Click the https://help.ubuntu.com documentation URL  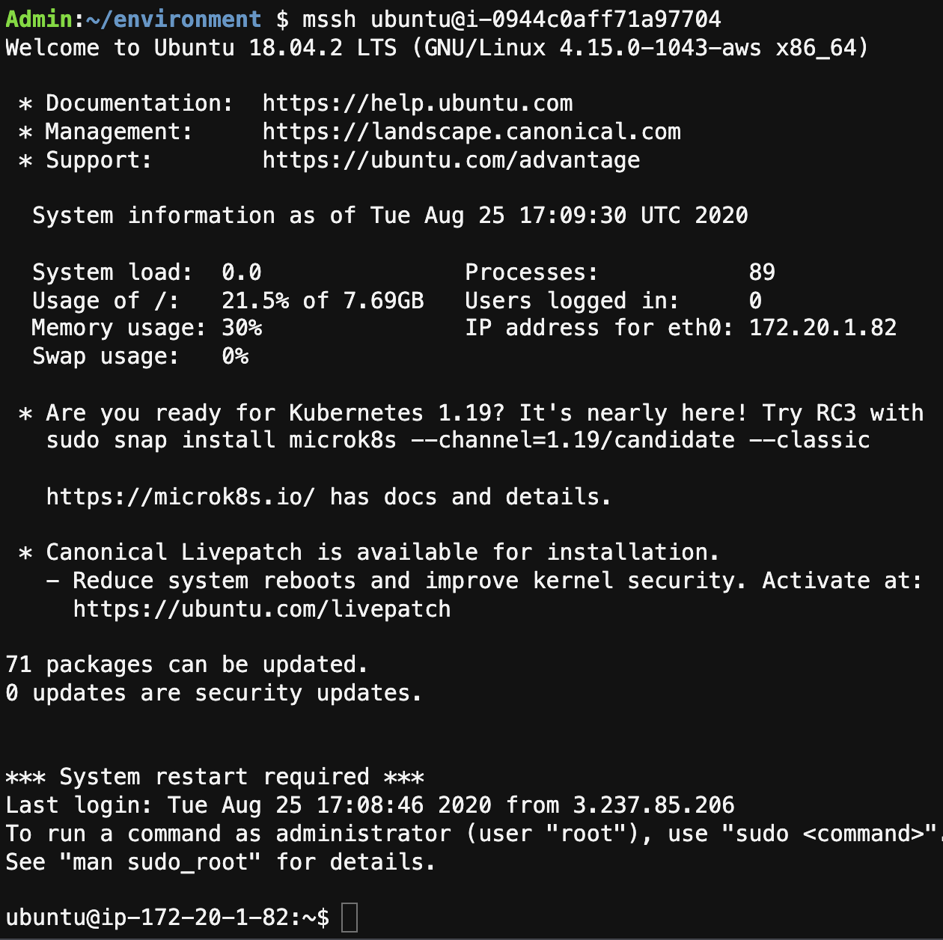point(418,103)
